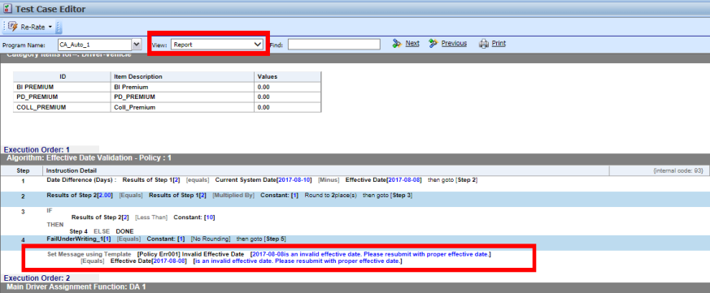This screenshot has height=293, width=710.
Task: Click the Execution Order: 1 heading
Action: pos(37,149)
